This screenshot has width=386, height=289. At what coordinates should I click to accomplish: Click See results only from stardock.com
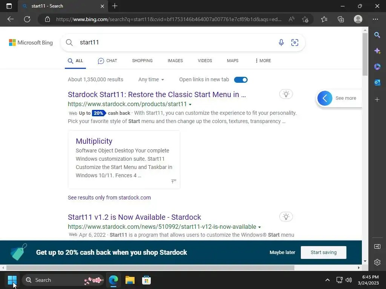[x=109, y=198]
